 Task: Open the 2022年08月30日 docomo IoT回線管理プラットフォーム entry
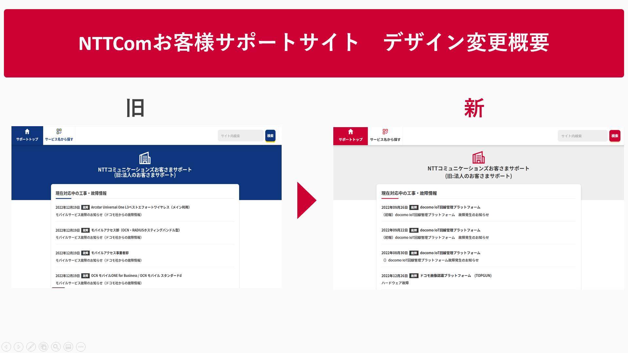450,253
